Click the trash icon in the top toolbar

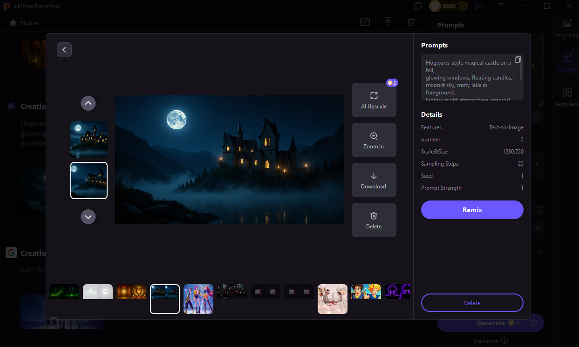tap(411, 22)
